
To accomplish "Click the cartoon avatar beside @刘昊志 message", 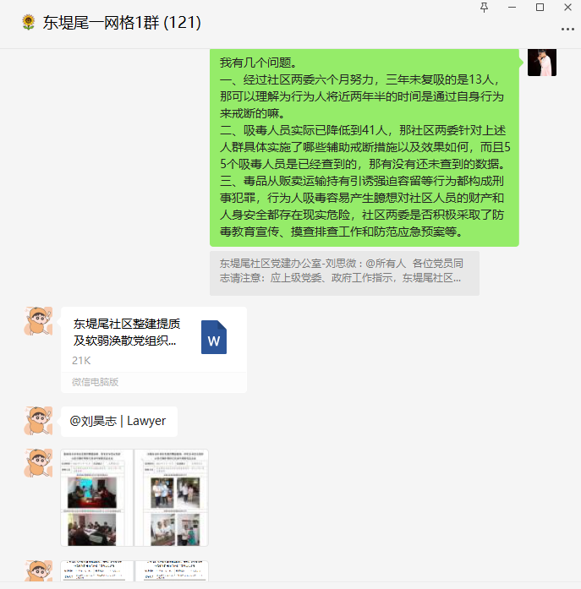I will 38,421.
